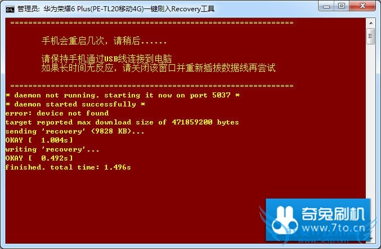Click the 'sending recovery' output line
Screen dimensions: 381x249
pos(75,131)
